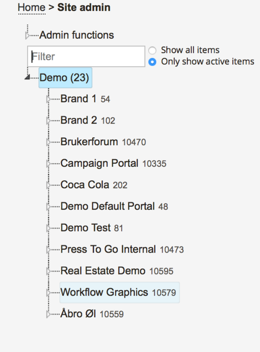
Task: Select the Show all items radio button
Action: 152,50
